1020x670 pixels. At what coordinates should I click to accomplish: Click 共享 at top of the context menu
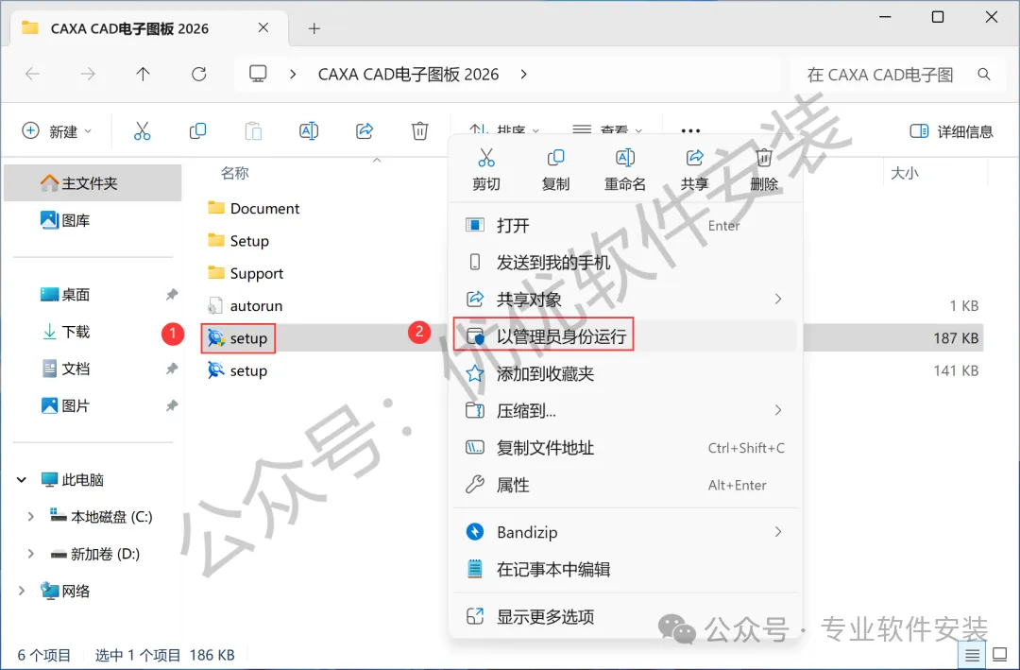(x=694, y=170)
